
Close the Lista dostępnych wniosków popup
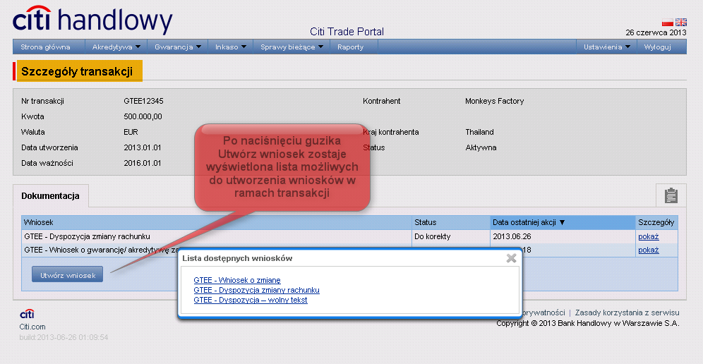pos(511,257)
